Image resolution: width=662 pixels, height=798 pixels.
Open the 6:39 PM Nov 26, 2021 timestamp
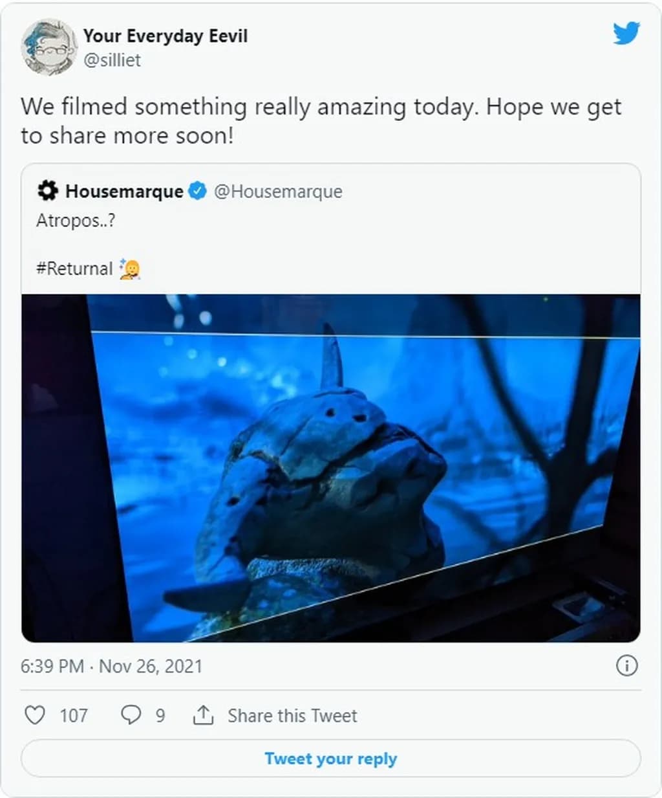coord(111,666)
